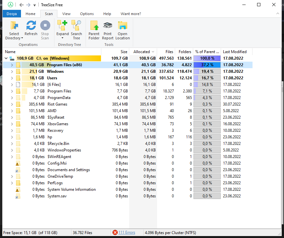Open the Want more? tab
The height and width of the screenshot is (238, 284).
click(x=131, y=14)
